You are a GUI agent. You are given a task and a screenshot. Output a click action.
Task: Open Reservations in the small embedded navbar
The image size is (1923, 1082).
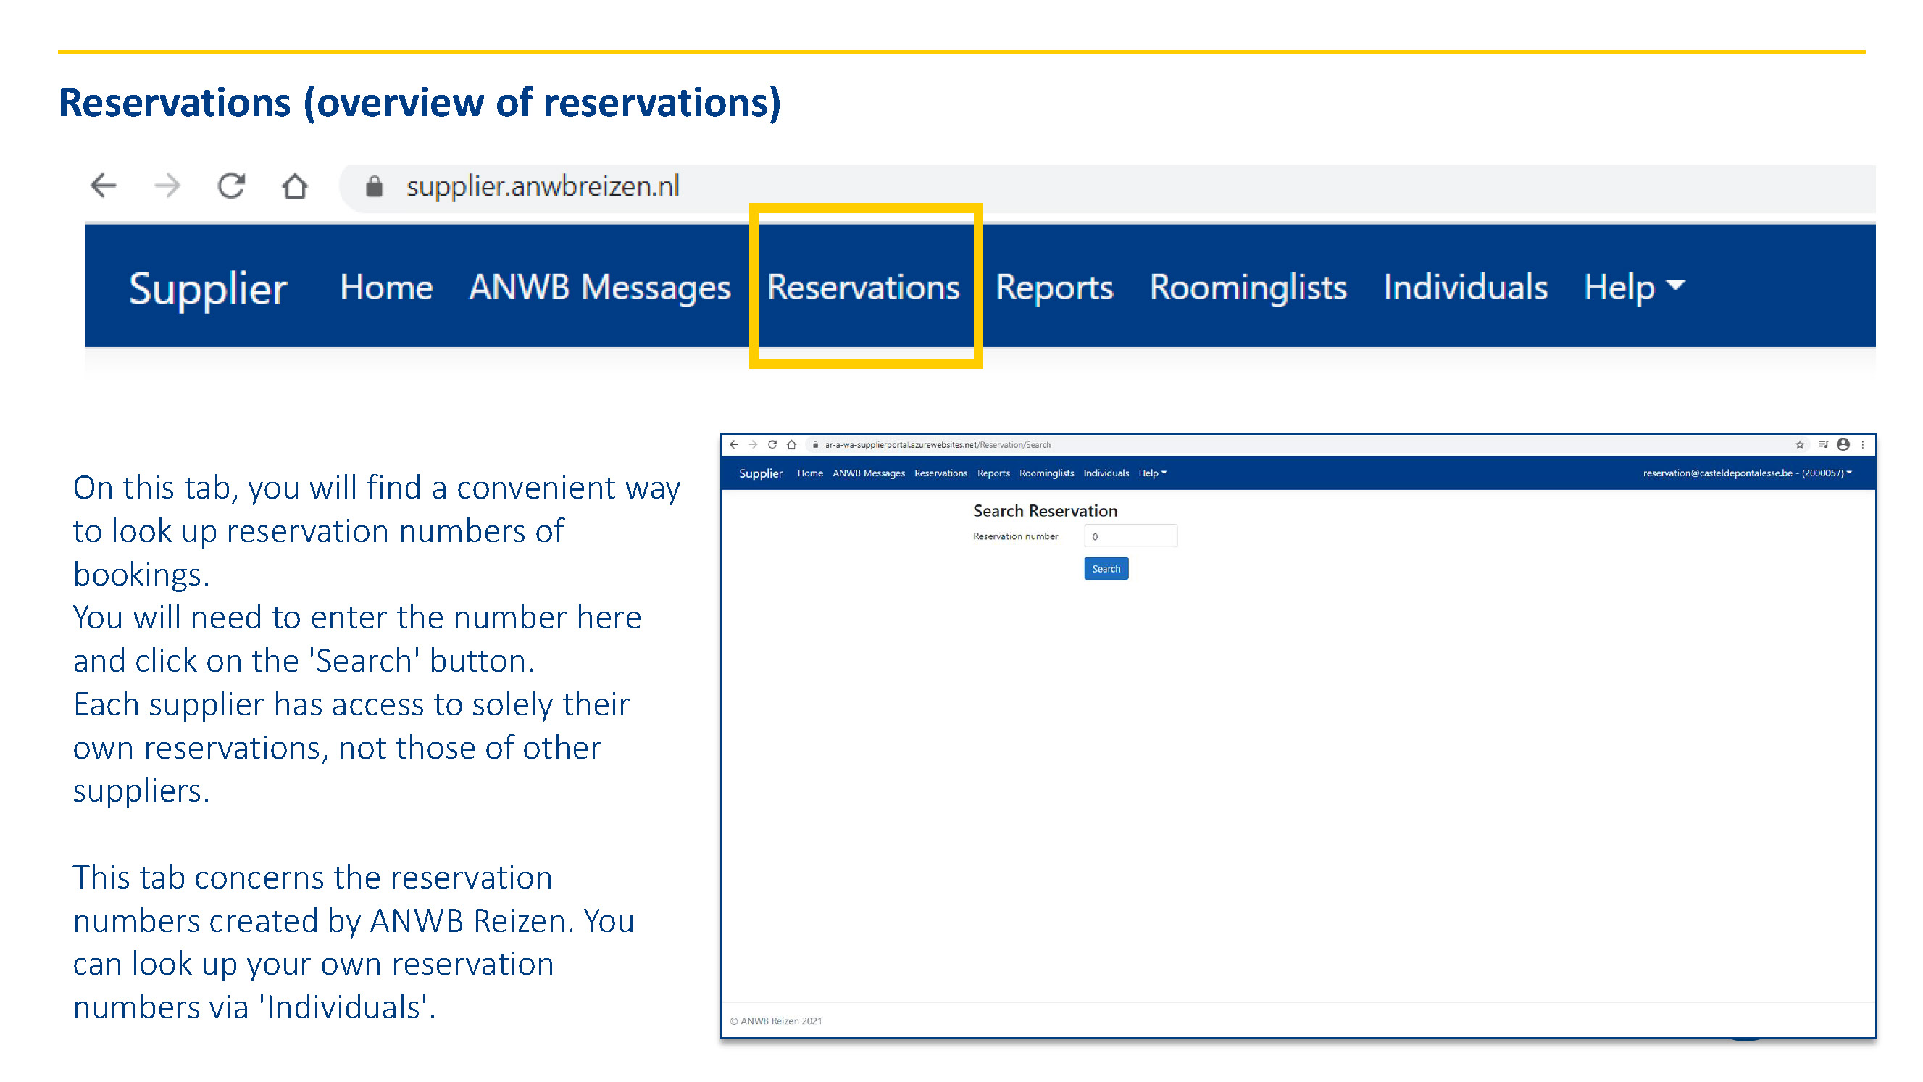click(x=940, y=473)
